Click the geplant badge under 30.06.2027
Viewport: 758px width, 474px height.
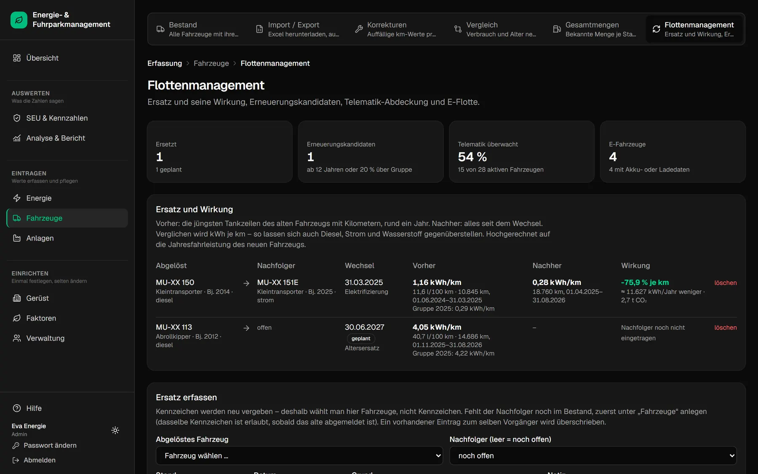tap(361, 338)
